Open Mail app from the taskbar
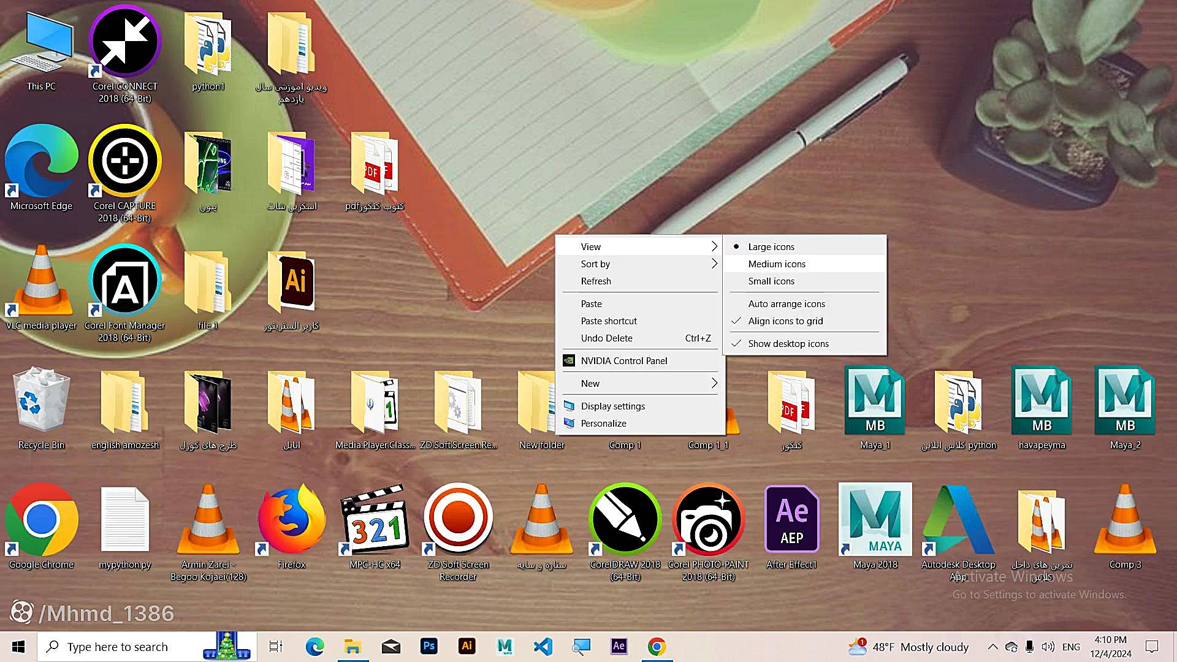This screenshot has width=1177, height=662. (x=391, y=646)
